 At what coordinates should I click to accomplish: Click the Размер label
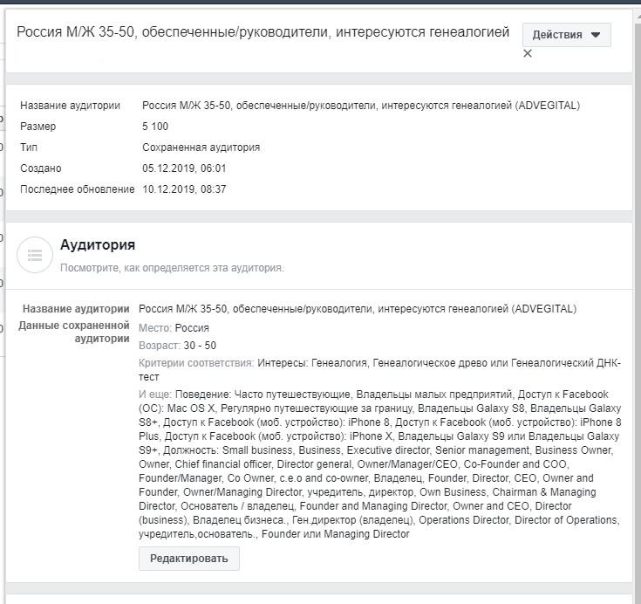coord(38,127)
